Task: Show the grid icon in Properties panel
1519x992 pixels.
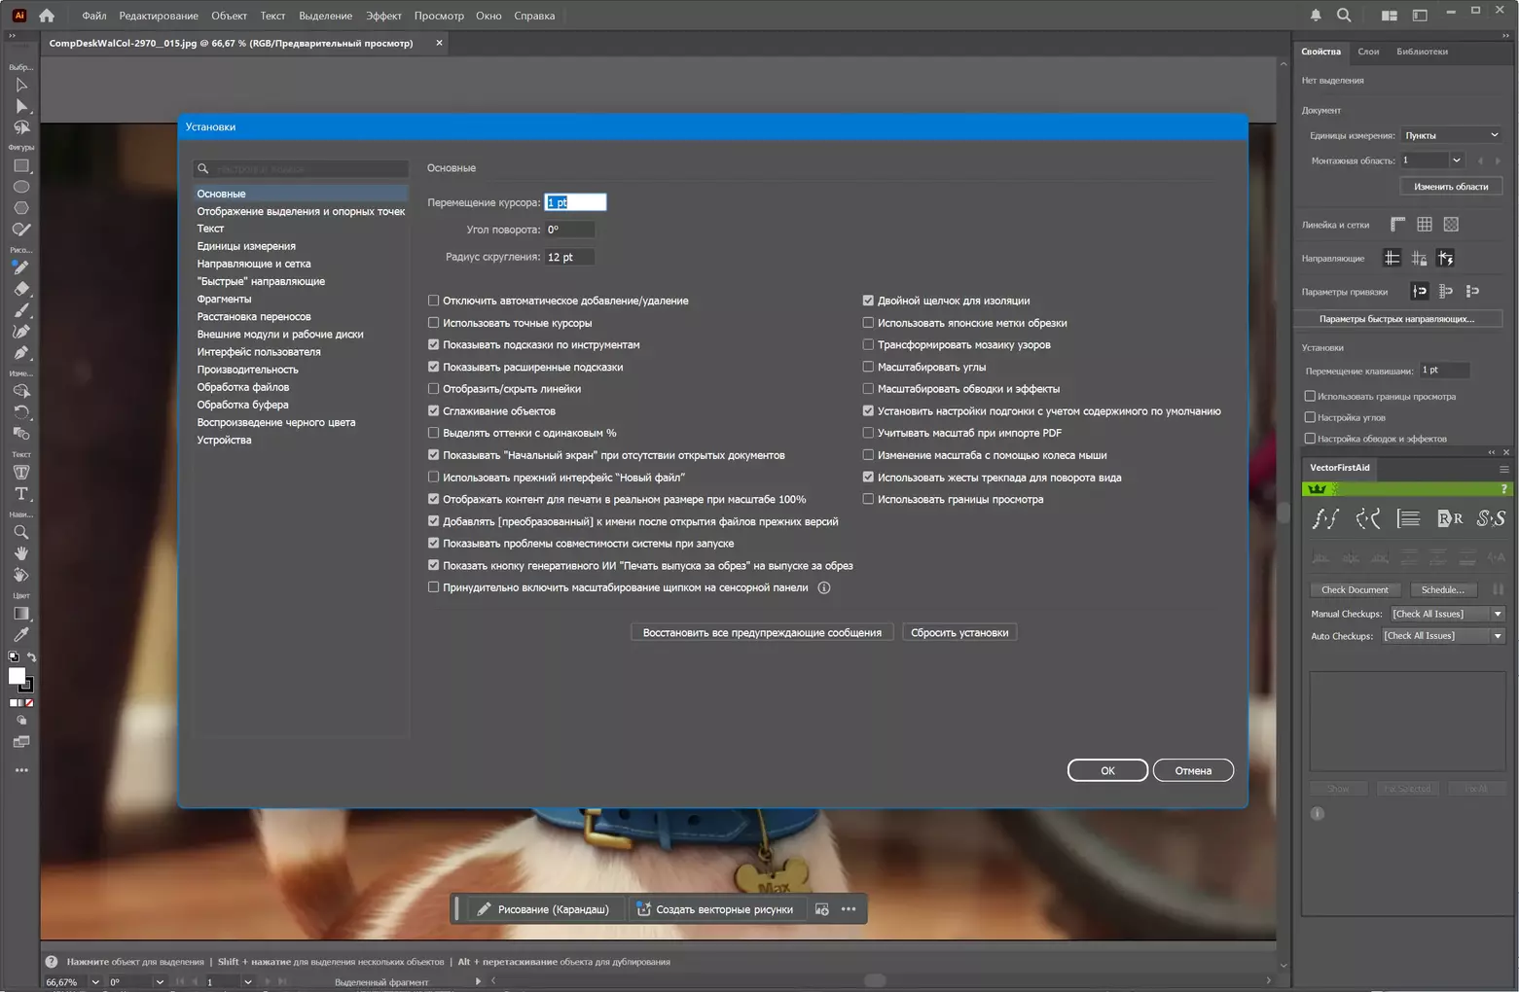Action: click(1424, 225)
